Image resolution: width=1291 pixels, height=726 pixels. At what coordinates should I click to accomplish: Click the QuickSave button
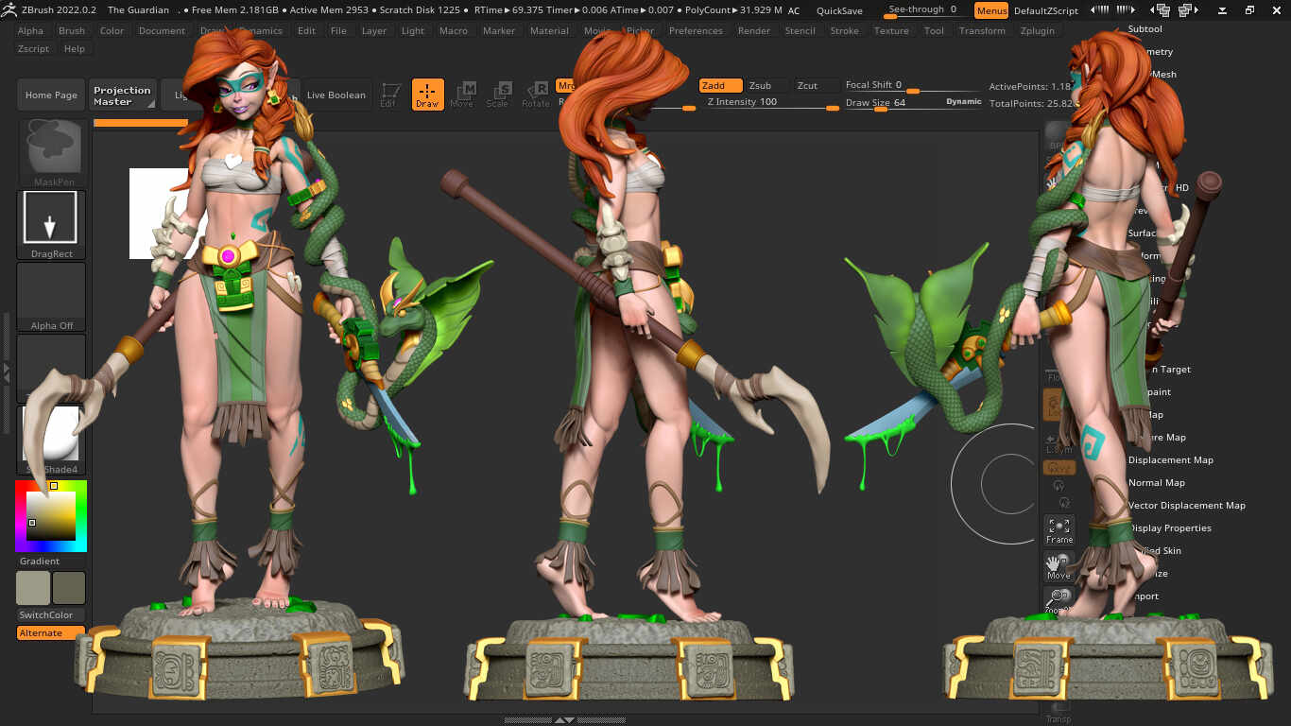(839, 10)
